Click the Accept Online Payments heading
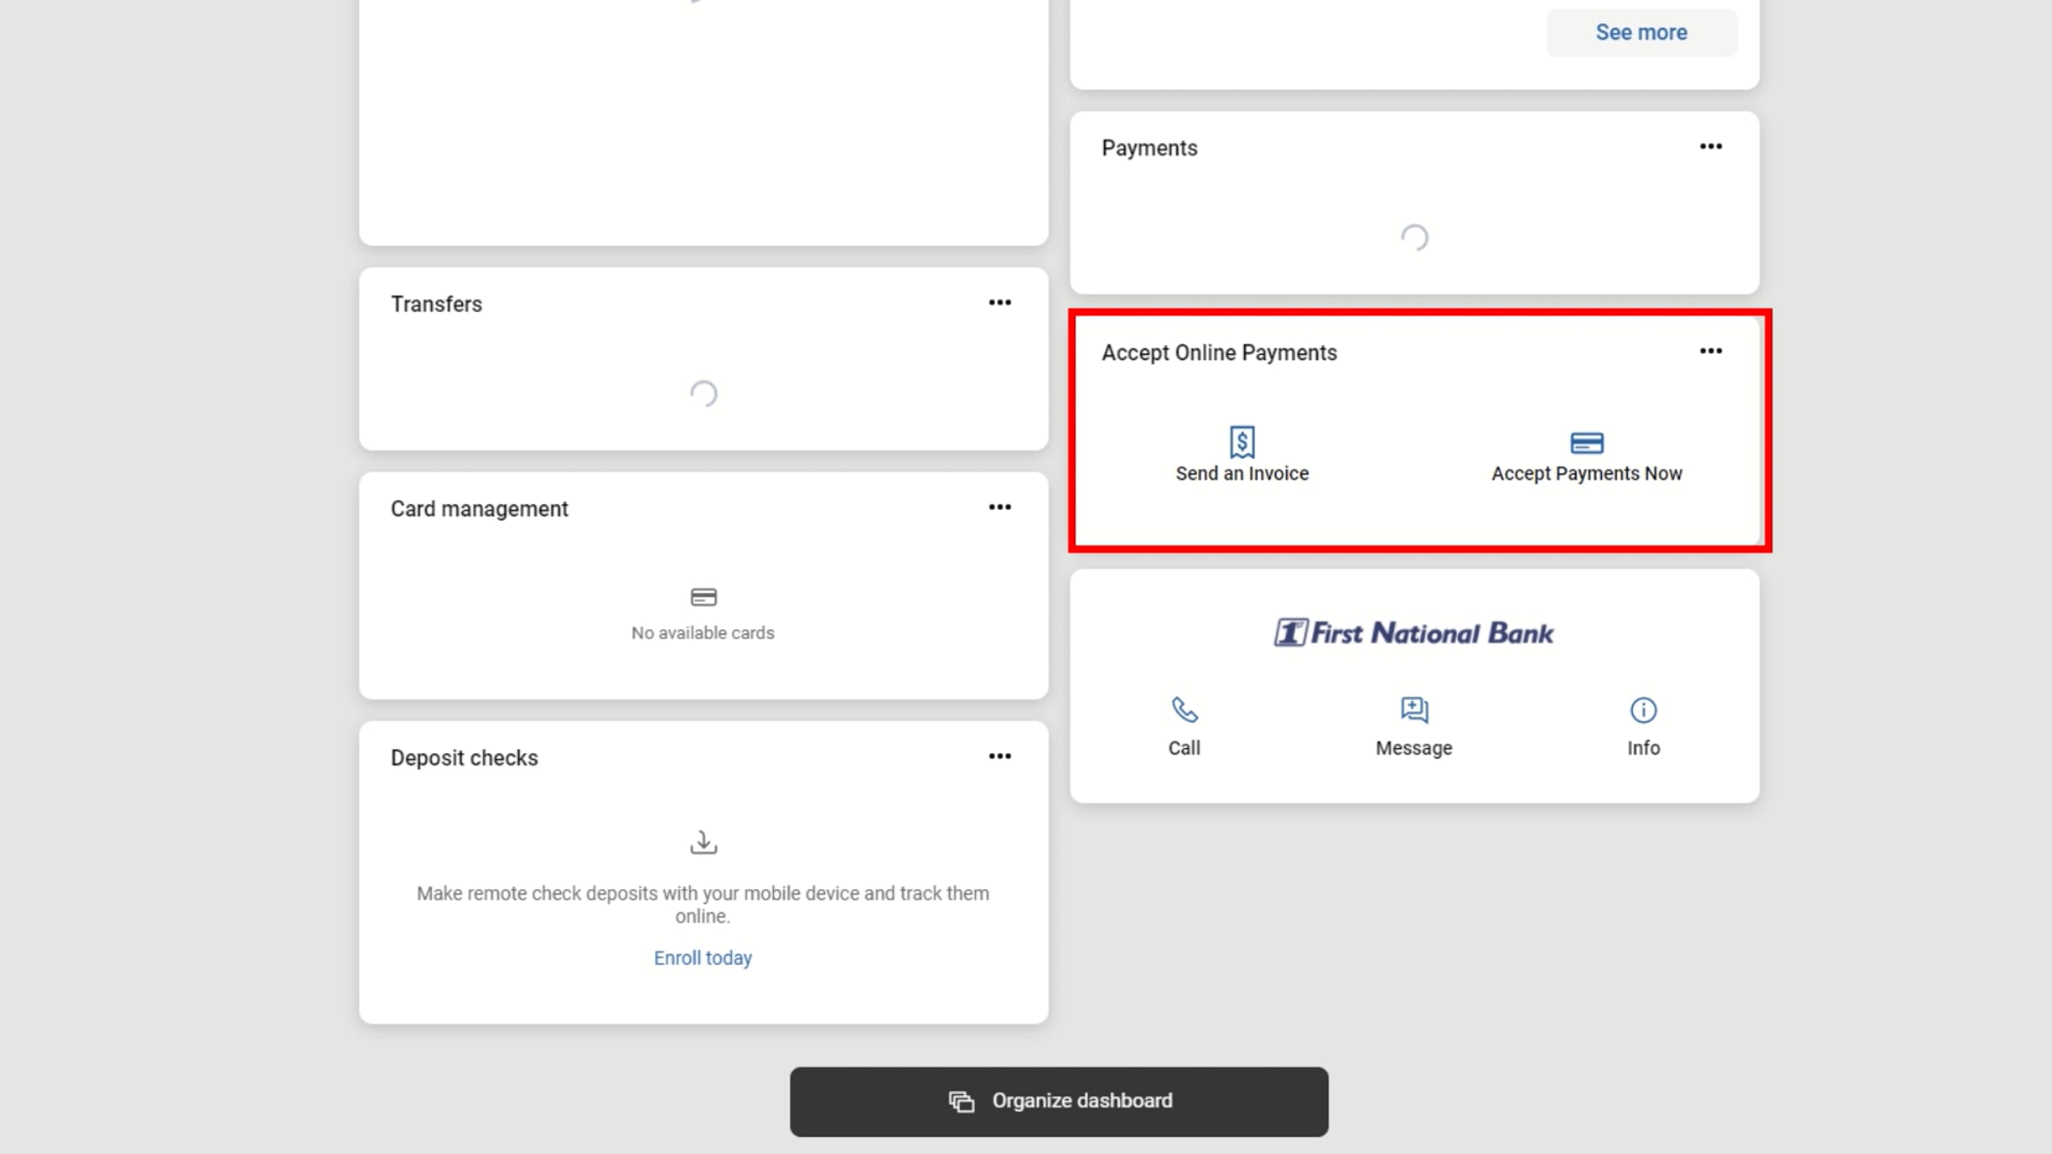This screenshot has height=1154, width=2052. [1218, 353]
